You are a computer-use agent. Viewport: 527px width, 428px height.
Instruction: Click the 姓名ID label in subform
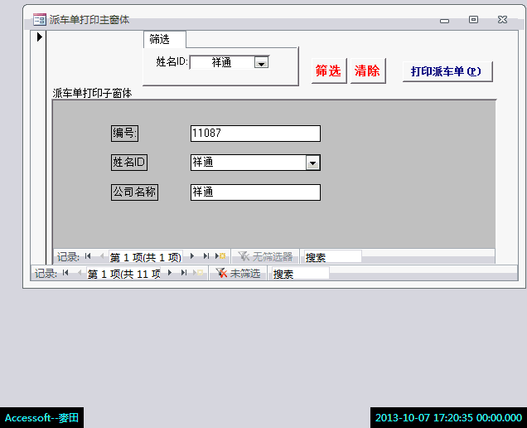129,163
